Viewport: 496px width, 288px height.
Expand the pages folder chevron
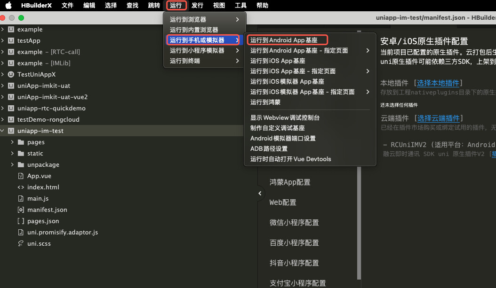click(12, 142)
